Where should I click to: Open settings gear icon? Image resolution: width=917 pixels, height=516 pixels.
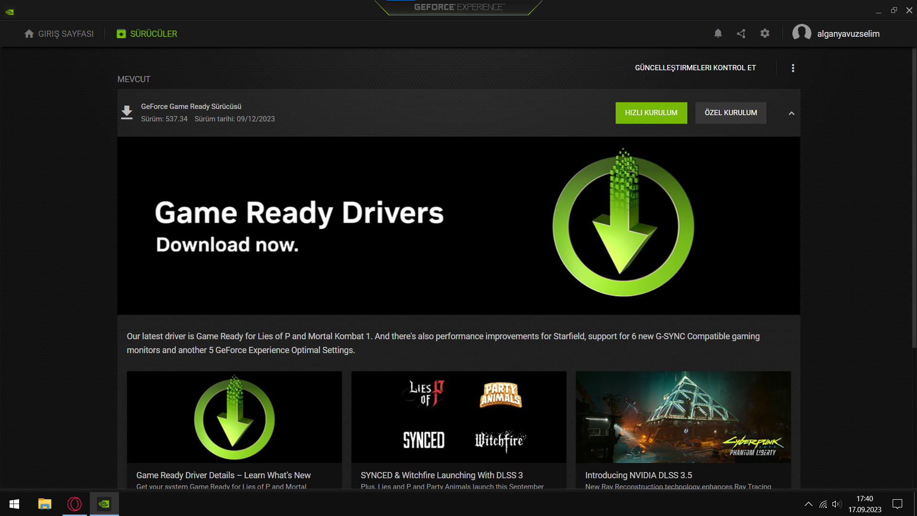pos(765,33)
